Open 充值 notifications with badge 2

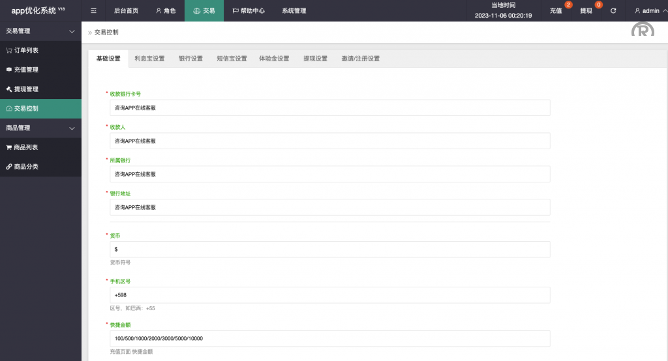pos(556,11)
